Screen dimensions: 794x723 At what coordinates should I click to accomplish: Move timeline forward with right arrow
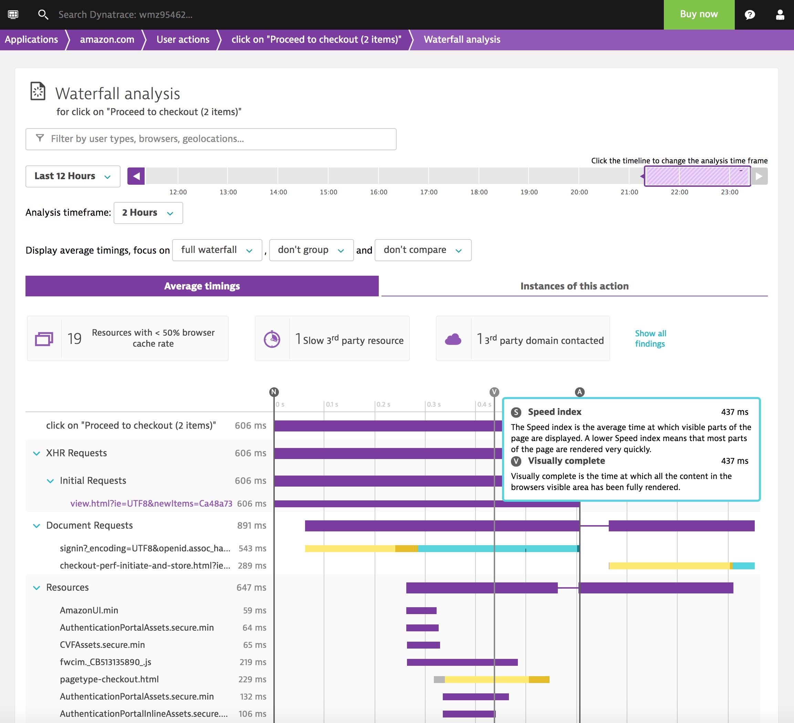759,176
